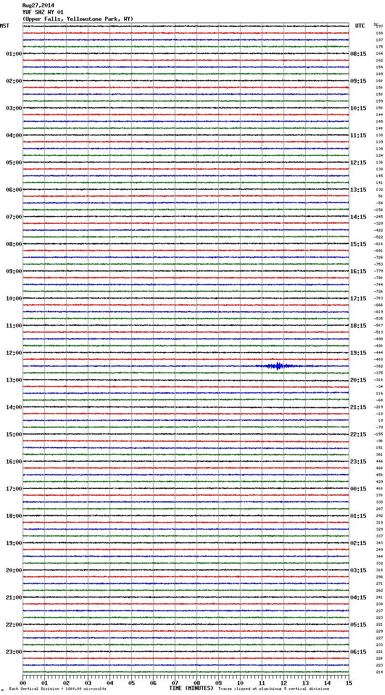385x695 pixels.
Task: Click the UTC timezone column header
Action: 360,26
